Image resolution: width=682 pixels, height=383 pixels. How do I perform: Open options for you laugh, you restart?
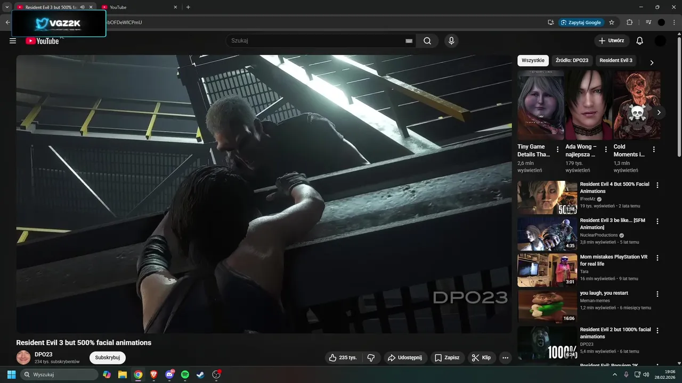click(657, 294)
